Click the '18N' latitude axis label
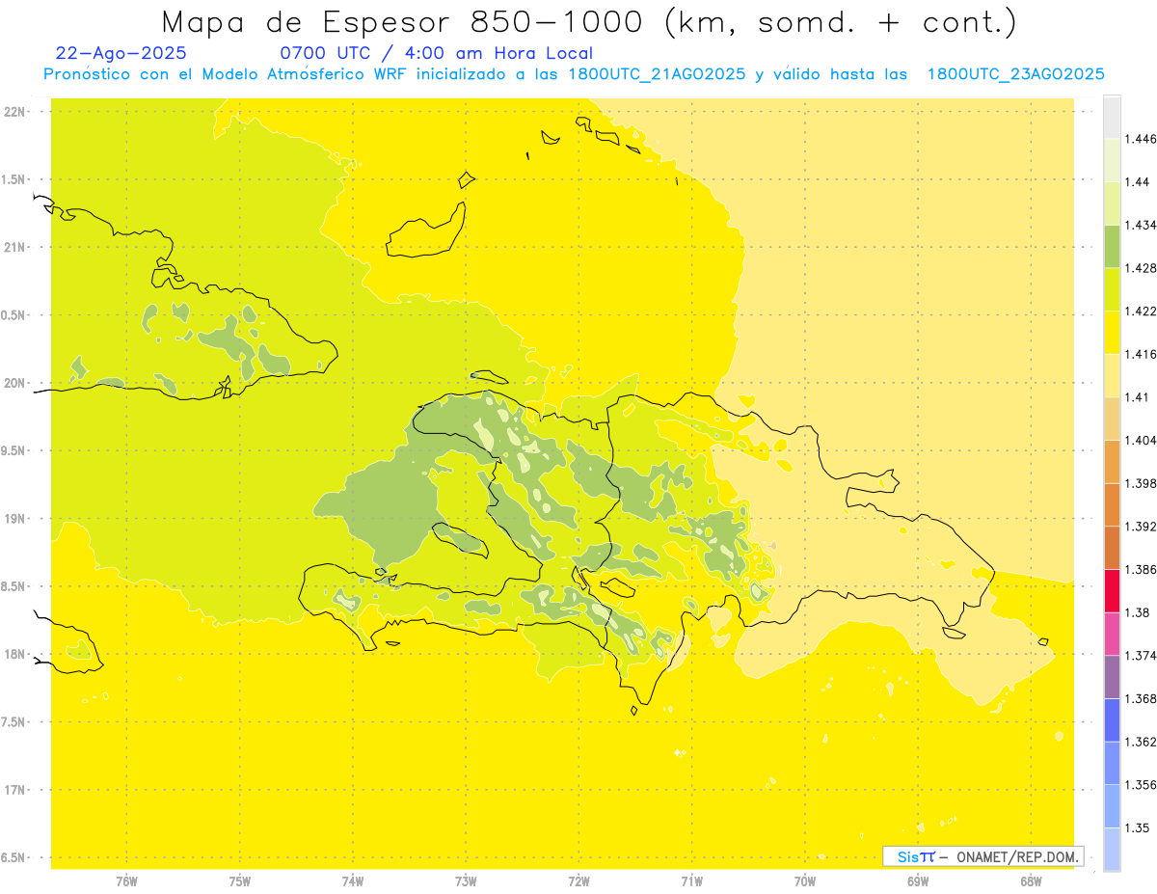Viewport: 1157px width, 894px height. 16,655
